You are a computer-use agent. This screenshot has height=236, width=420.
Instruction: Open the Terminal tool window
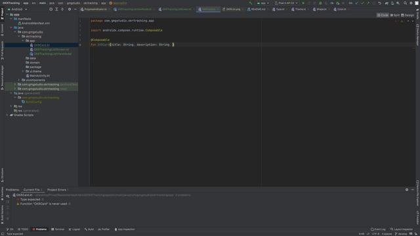pyautogui.click(x=58, y=229)
